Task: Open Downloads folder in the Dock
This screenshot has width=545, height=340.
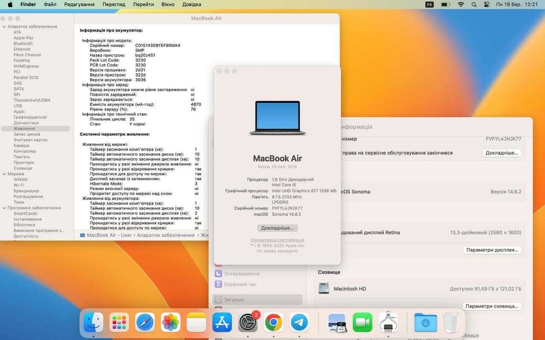Action: [426, 322]
